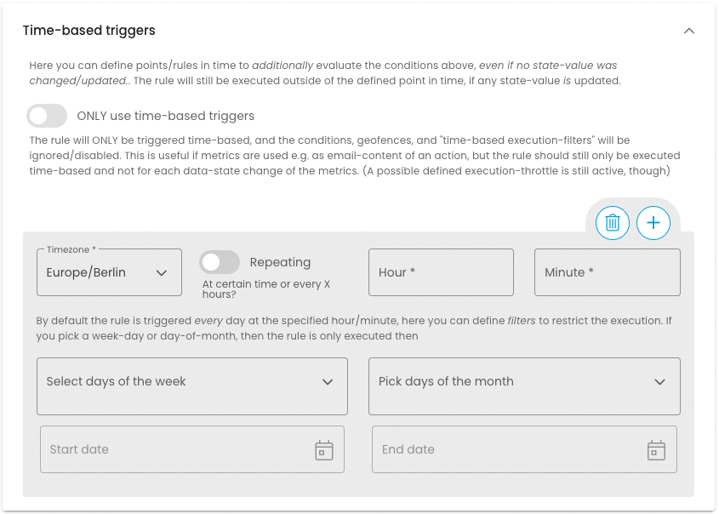Select the End date text field
This screenshot has width=719, height=514.
(x=502, y=449)
